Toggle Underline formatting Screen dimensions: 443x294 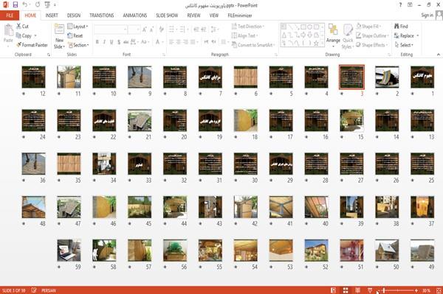(x=111, y=42)
